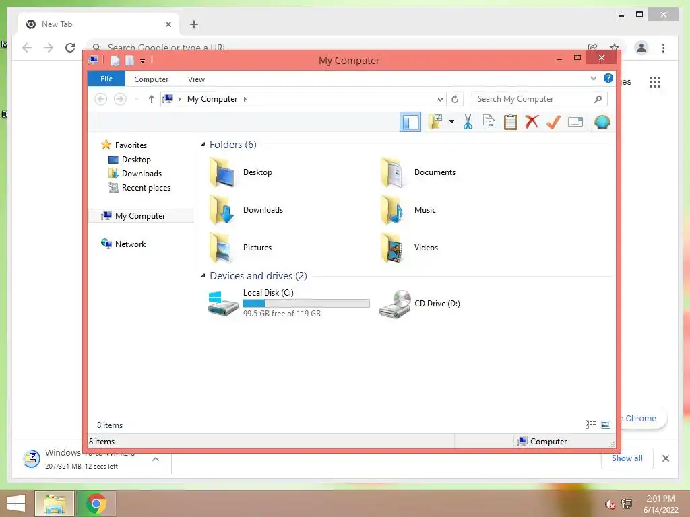Open the Chrome three-dot menu
The image size is (690, 517).
click(663, 48)
